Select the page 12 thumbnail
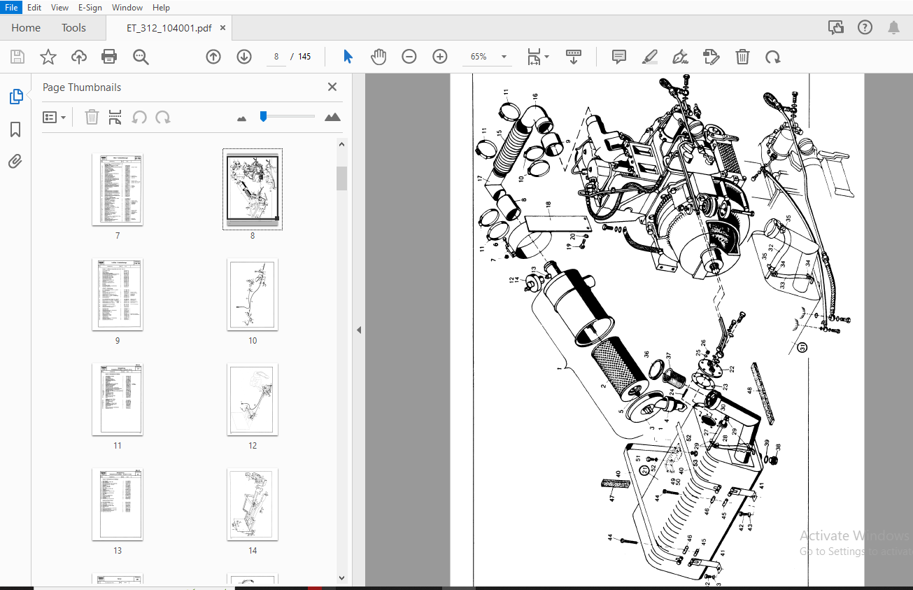Screen dimensions: 913x590 (x=253, y=400)
